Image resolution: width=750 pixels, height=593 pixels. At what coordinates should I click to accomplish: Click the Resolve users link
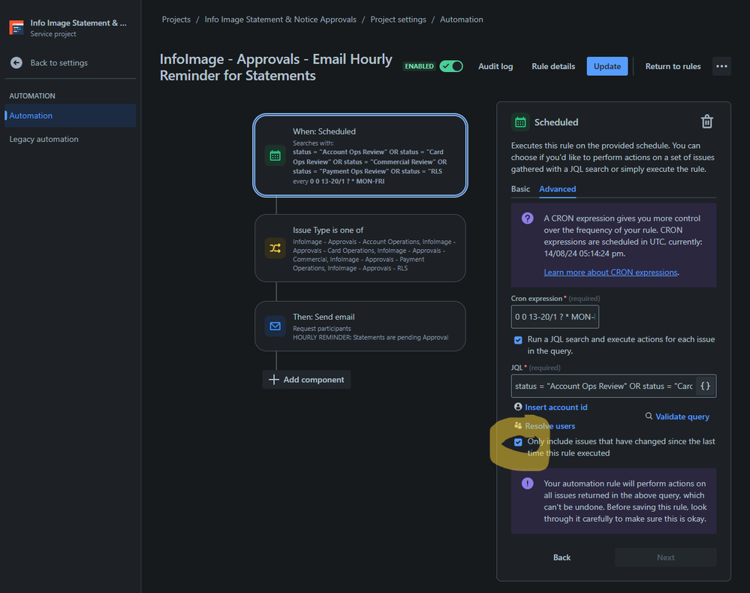(550, 426)
